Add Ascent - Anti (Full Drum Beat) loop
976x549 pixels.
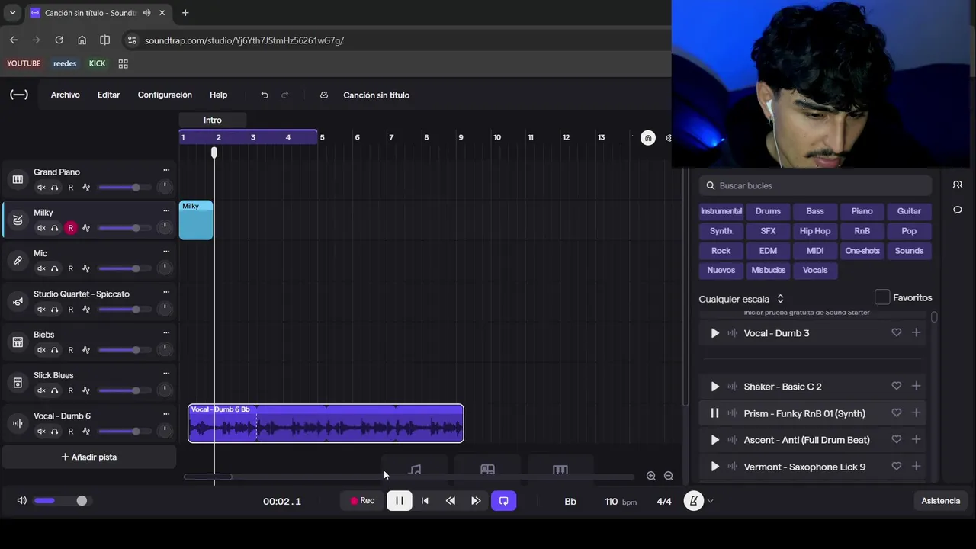917,439
